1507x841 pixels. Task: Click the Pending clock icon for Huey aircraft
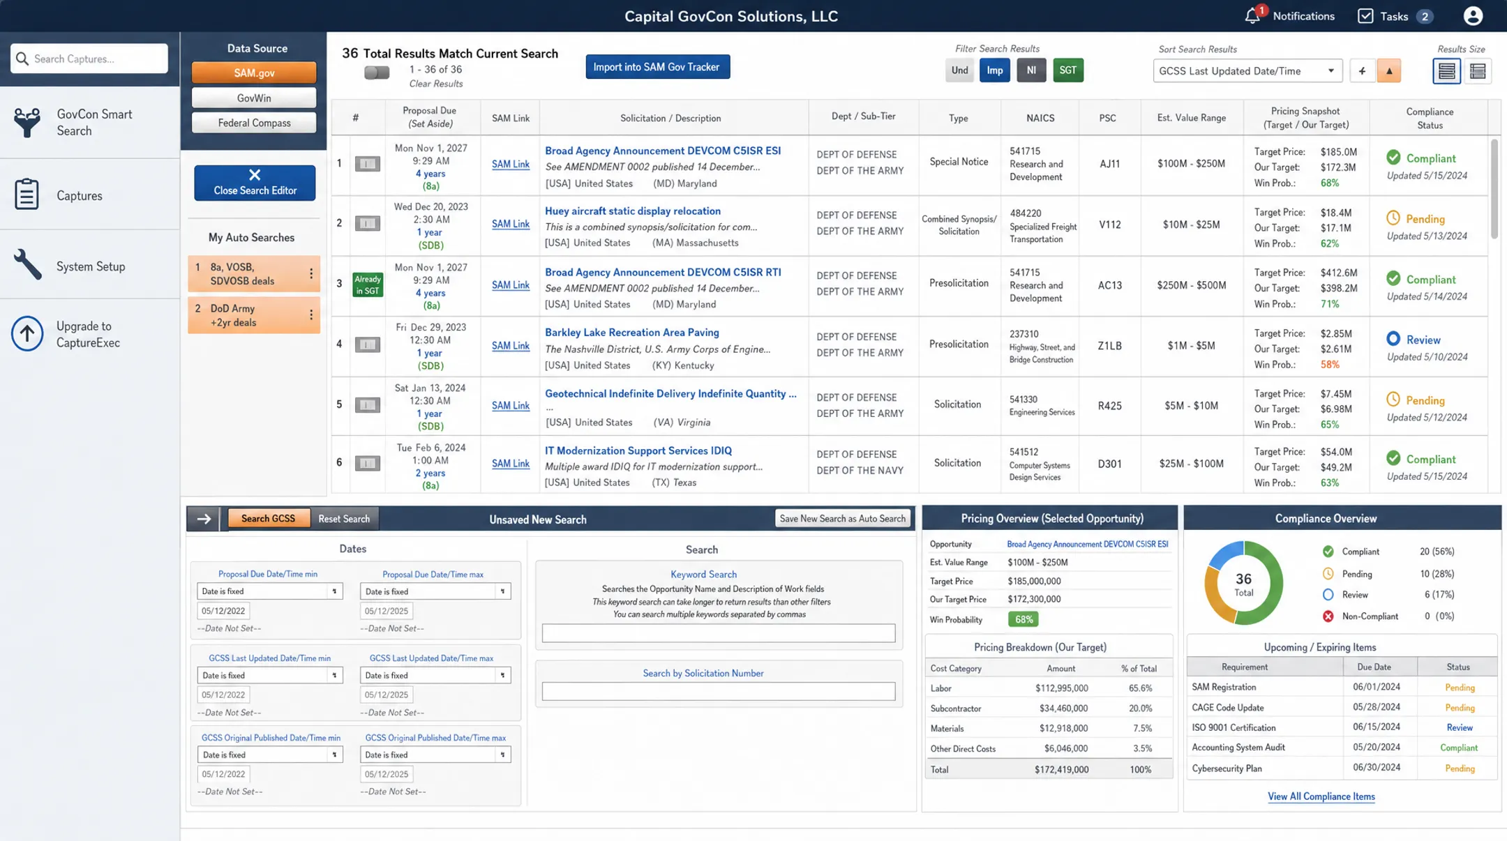coord(1393,218)
